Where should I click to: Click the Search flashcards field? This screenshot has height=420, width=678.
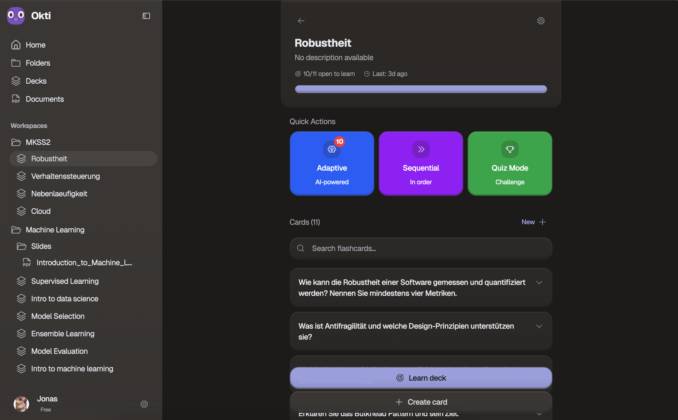421,248
